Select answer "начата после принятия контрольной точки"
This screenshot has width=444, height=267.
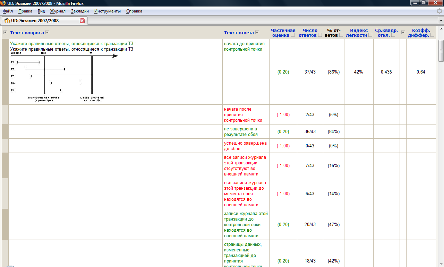coord(243,115)
